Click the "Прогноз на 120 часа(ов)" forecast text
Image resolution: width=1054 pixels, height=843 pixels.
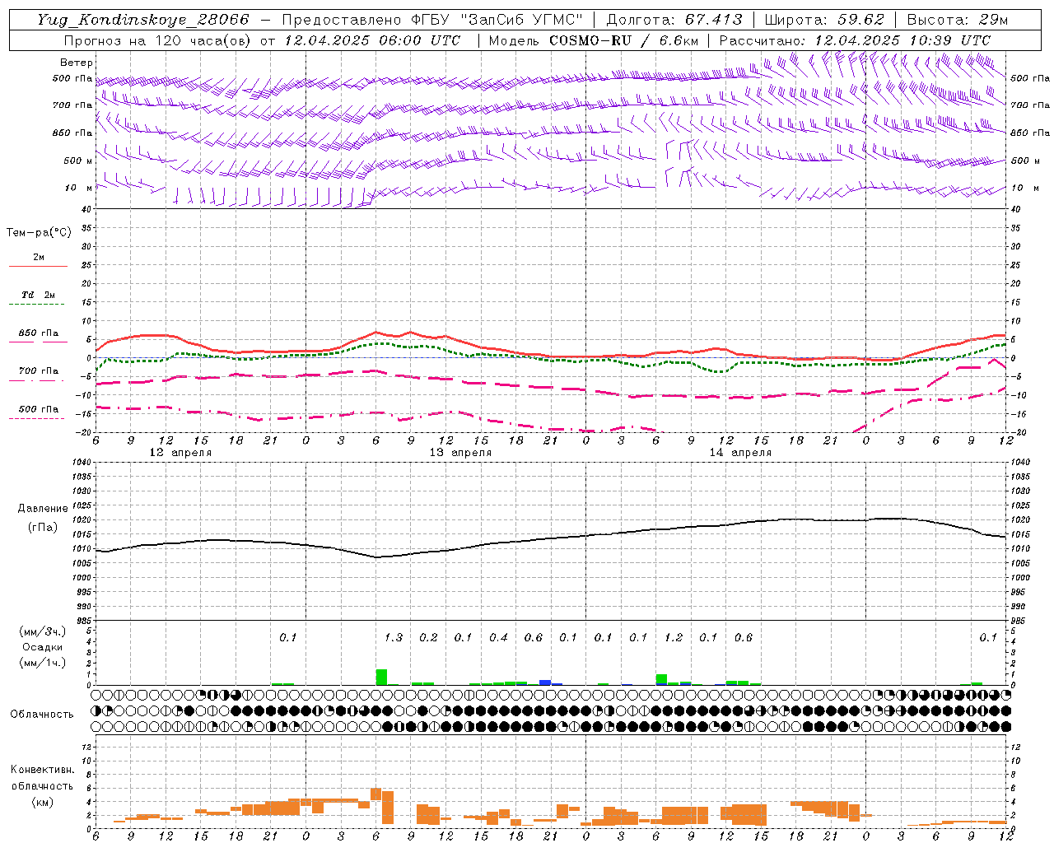click(x=158, y=40)
